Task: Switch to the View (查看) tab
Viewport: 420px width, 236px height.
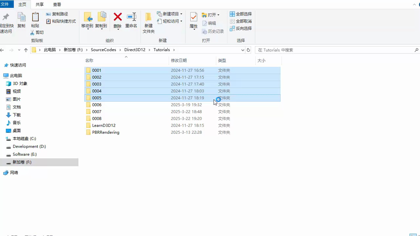Action: click(x=57, y=4)
